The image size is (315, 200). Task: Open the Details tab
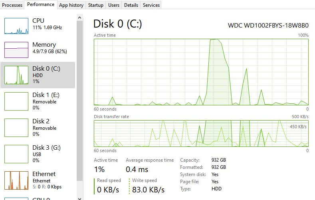coord(131,5)
